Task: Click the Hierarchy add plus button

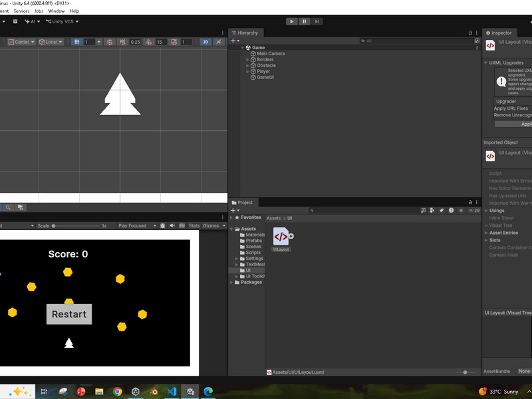Action: (235, 41)
